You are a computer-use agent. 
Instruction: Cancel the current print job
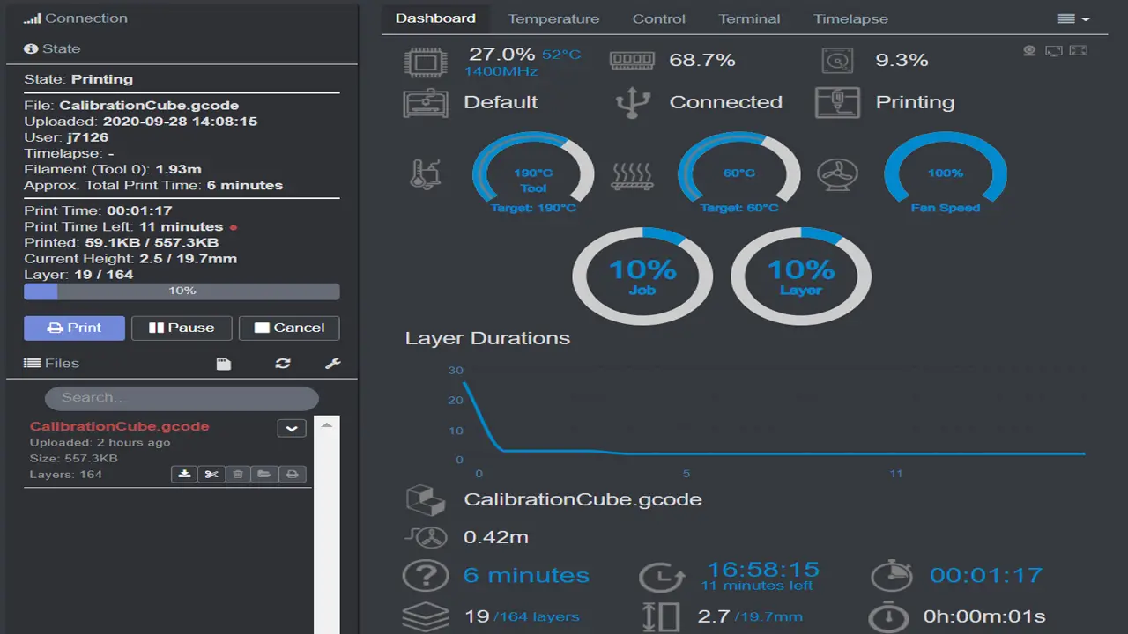(x=289, y=328)
